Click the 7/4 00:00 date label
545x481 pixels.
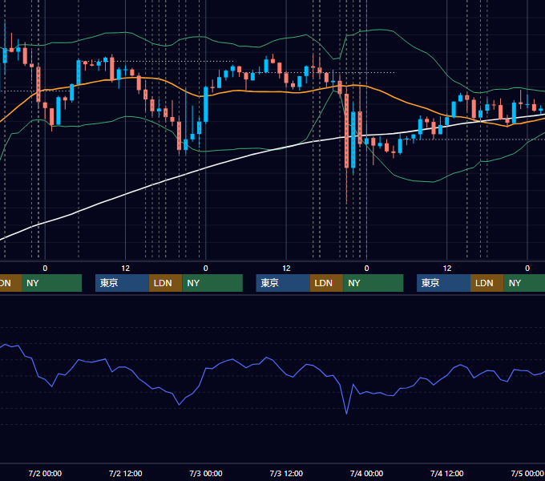pyautogui.click(x=367, y=473)
